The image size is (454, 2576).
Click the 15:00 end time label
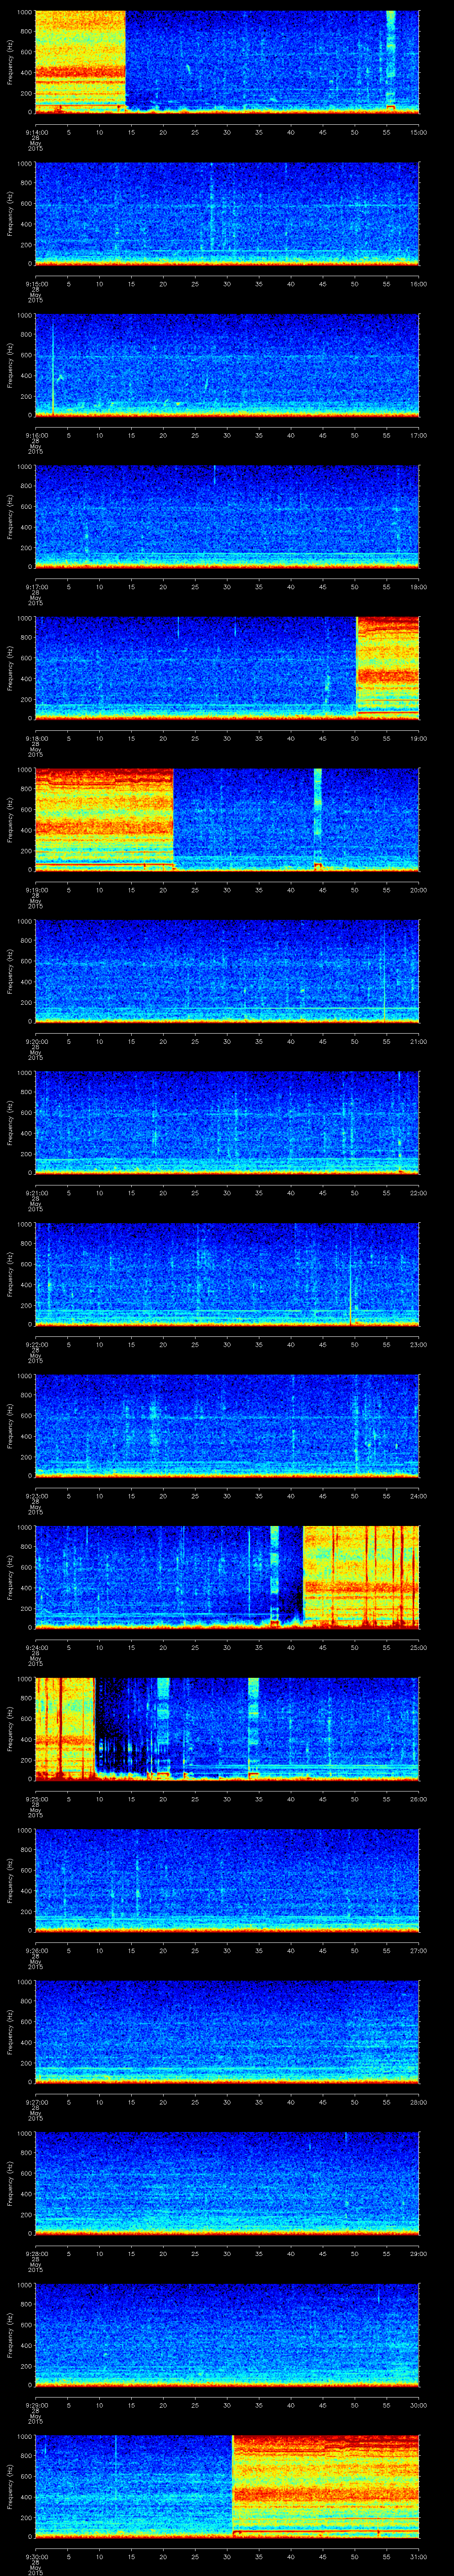click(418, 132)
